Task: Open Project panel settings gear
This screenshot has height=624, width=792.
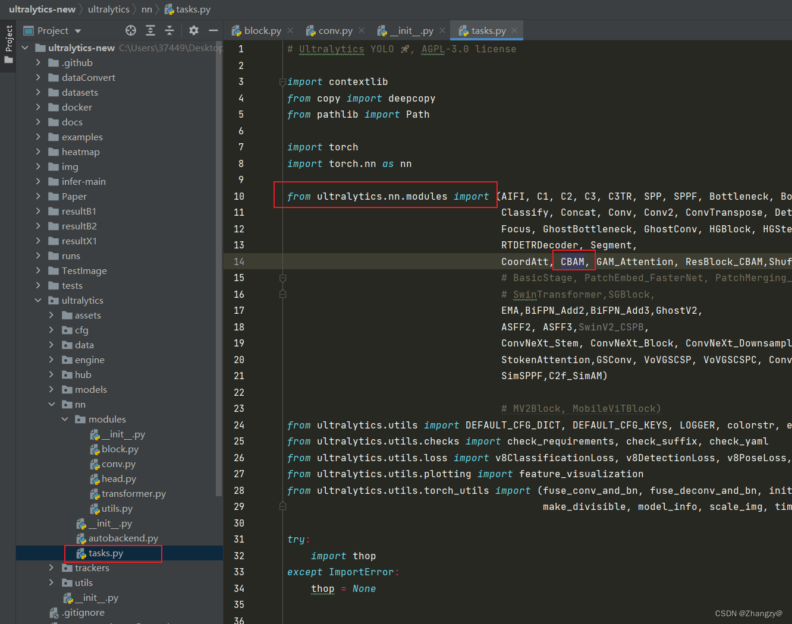Action: [194, 30]
